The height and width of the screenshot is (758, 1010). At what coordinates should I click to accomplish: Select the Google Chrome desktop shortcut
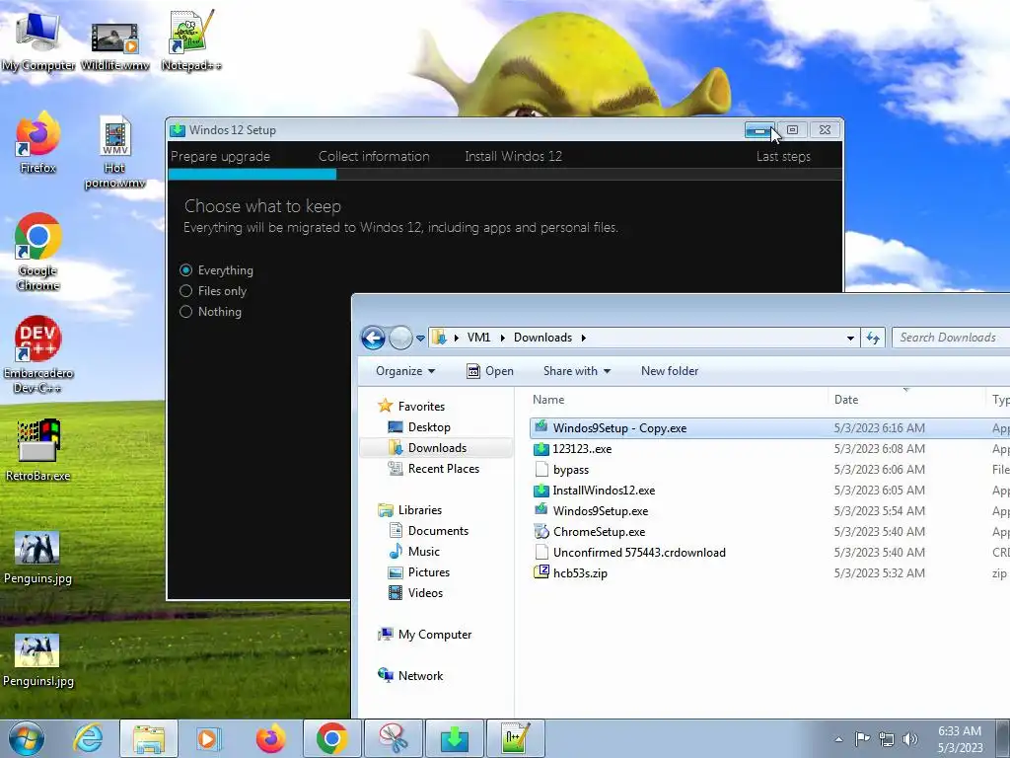tap(38, 252)
